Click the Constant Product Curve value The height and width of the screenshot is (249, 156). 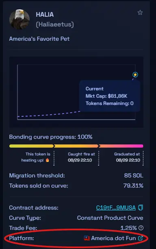(110, 218)
